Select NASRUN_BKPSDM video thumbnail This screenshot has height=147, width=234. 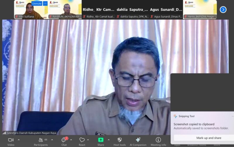pyautogui.click(x=65, y=10)
